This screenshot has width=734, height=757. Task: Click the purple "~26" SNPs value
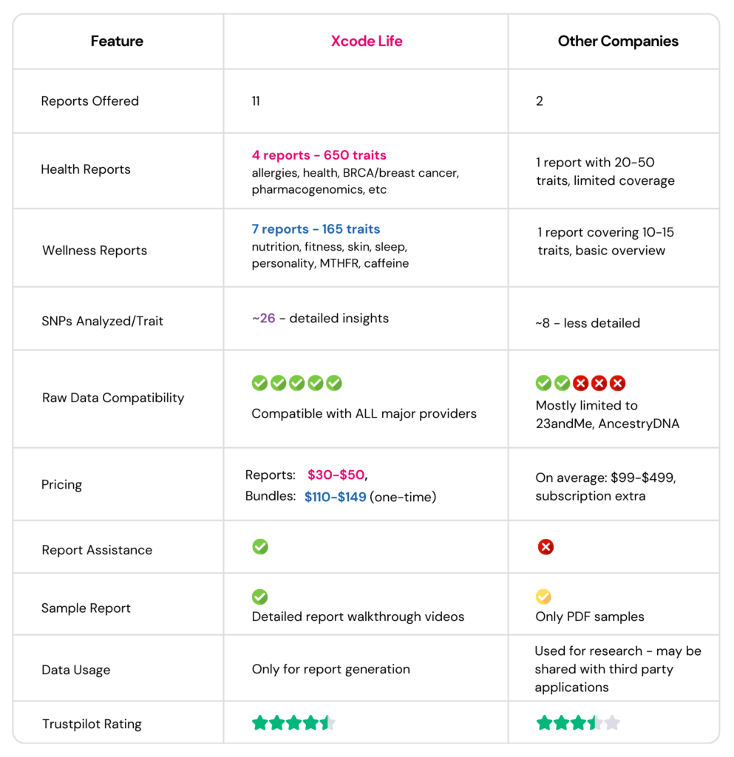(x=264, y=319)
